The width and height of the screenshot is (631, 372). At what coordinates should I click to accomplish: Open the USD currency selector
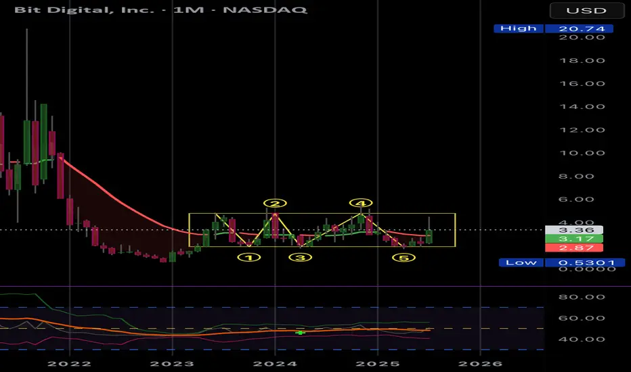586,10
